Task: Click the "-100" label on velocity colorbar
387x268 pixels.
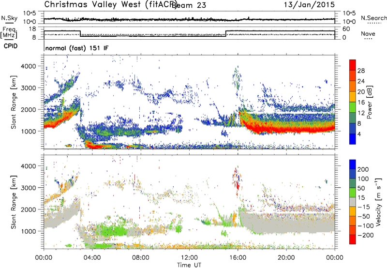Action: point(366,226)
